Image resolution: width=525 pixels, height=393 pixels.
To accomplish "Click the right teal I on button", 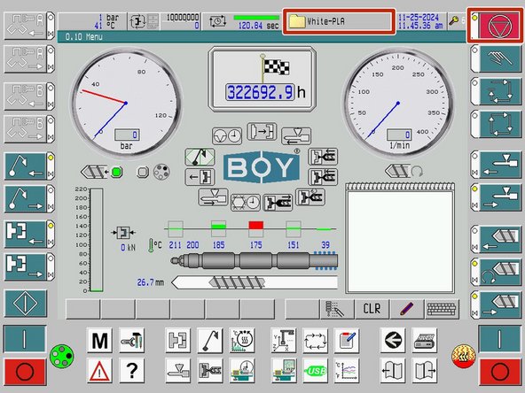I will point(499,339).
